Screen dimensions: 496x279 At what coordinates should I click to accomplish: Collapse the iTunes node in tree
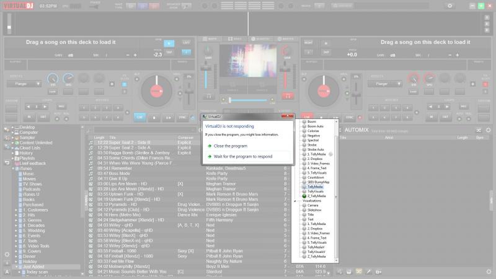click(x=12, y=169)
